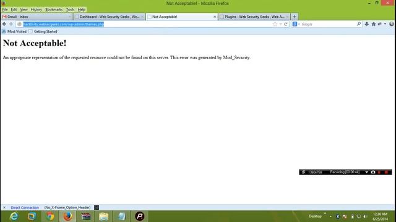Image resolution: width=396 pixels, height=222 pixels.
Task: Open the Tools menu
Action: pos(70,10)
